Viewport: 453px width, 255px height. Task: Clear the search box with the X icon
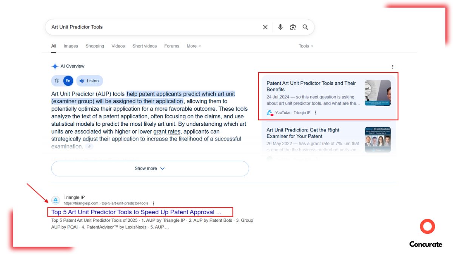265,27
